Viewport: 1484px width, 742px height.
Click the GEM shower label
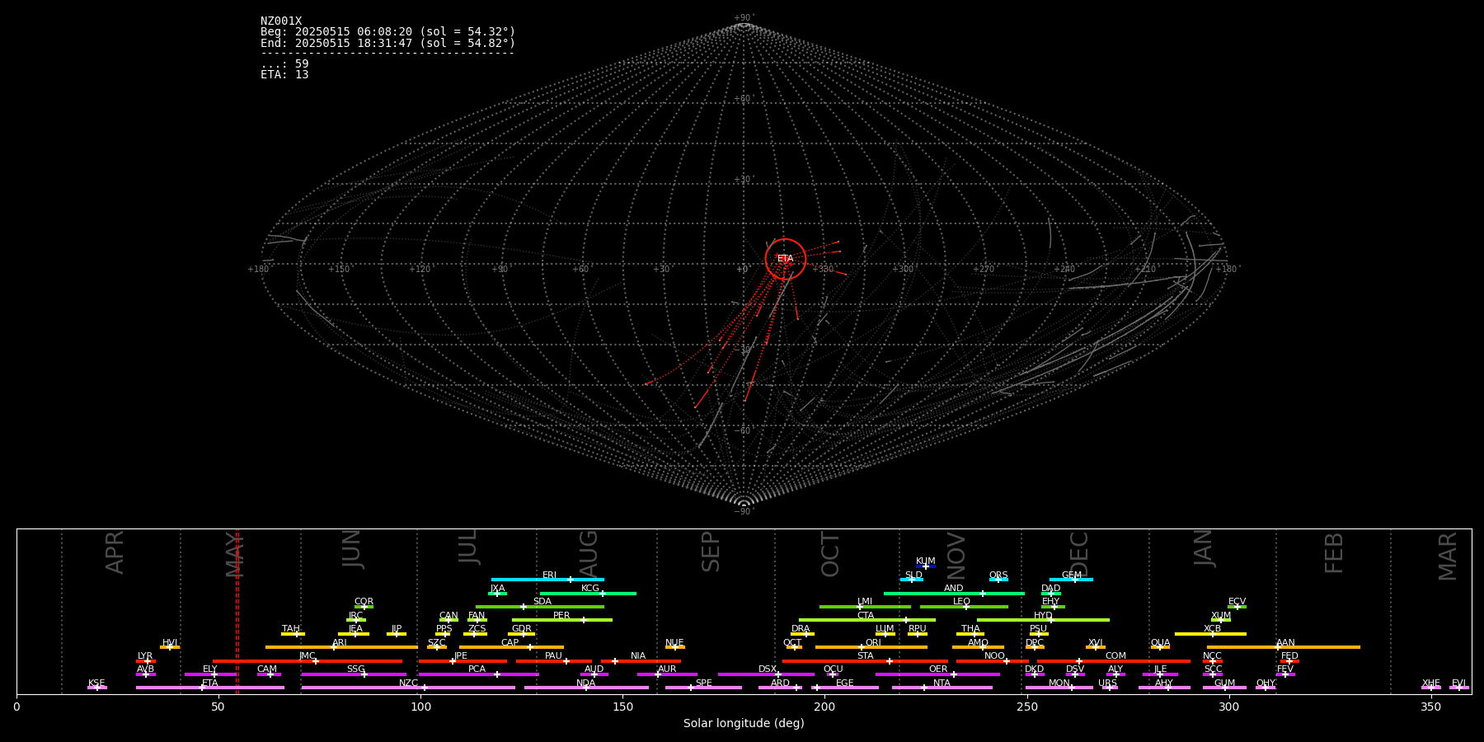click(1072, 575)
